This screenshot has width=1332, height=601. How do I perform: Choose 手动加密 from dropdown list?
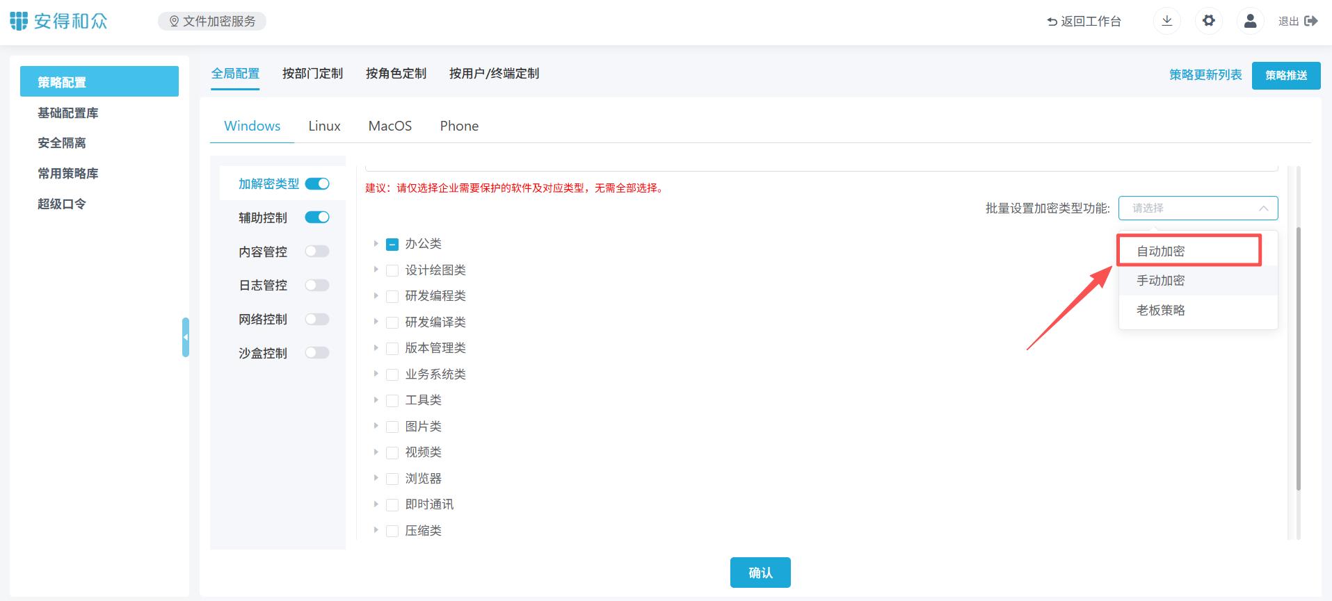(x=1198, y=281)
